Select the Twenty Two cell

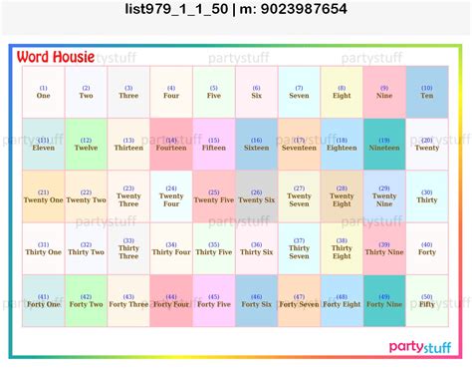(86, 196)
